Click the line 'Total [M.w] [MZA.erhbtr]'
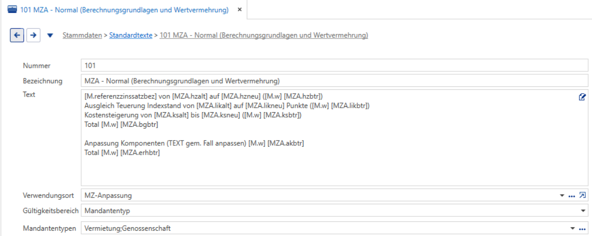This screenshot has width=592, height=236. [x=122, y=153]
